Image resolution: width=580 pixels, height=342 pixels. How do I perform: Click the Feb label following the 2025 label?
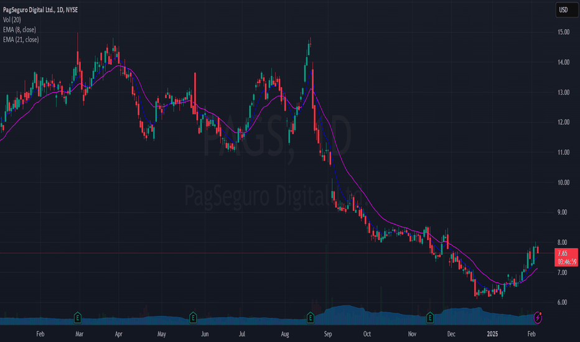531,334
